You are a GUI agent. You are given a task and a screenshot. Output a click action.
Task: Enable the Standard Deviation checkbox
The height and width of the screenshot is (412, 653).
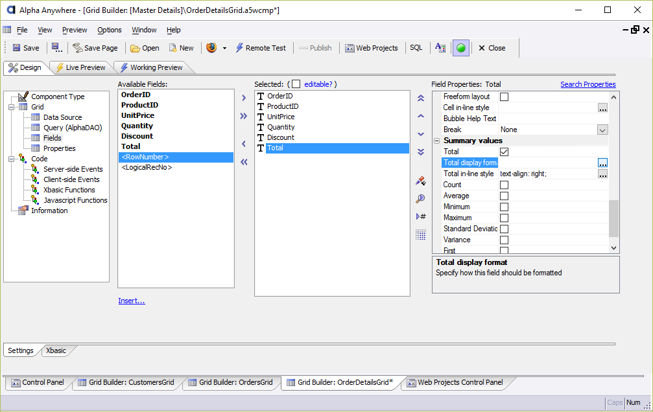504,229
